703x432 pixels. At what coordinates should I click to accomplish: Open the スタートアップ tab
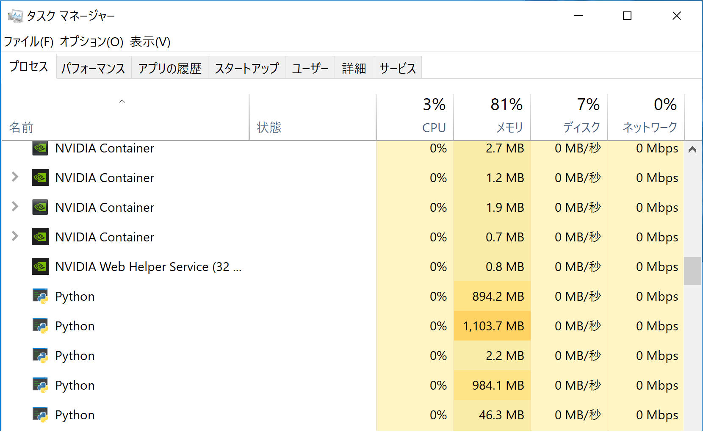pos(246,67)
